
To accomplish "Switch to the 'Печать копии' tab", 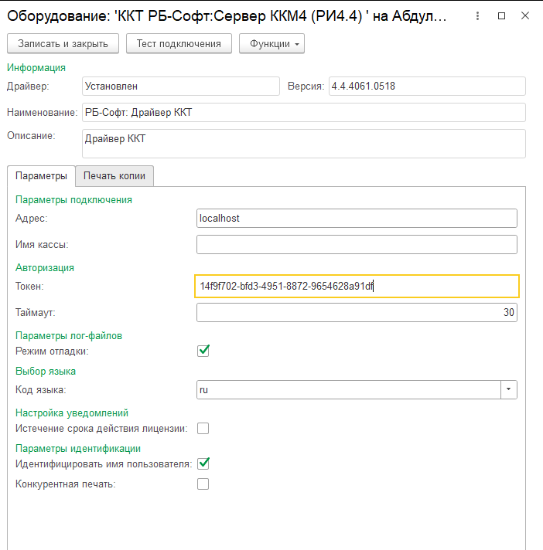I will click(x=114, y=175).
